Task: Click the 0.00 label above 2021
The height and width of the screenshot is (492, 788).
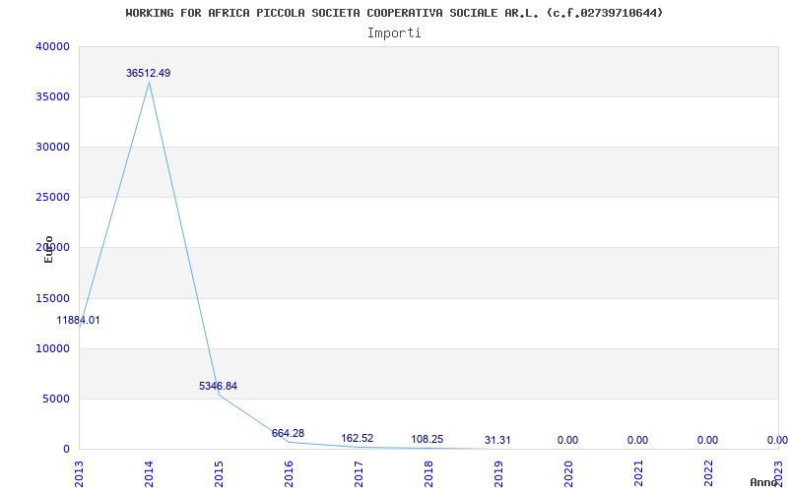Action: click(x=637, y=440)
